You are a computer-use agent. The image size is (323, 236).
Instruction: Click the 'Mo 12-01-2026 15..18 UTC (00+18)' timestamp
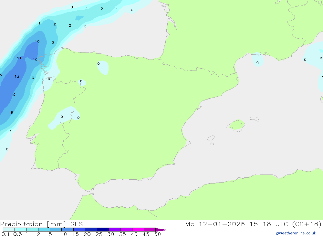click(x=253, y=224)
